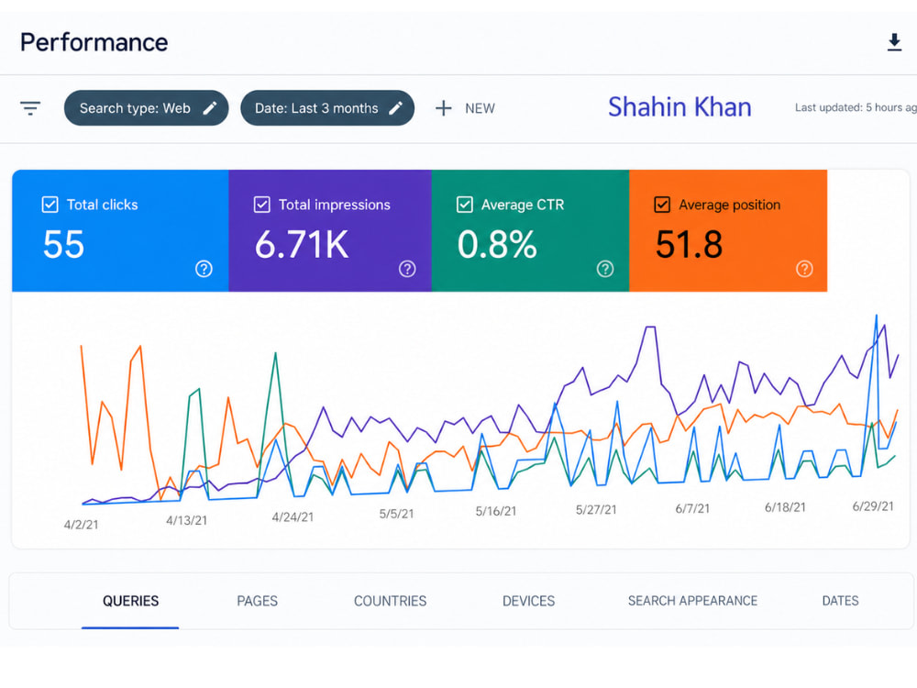The height and width of the screenshot is (688, 917).
Task: Disable the Average CTR checkbox
Action: (464, 205)
